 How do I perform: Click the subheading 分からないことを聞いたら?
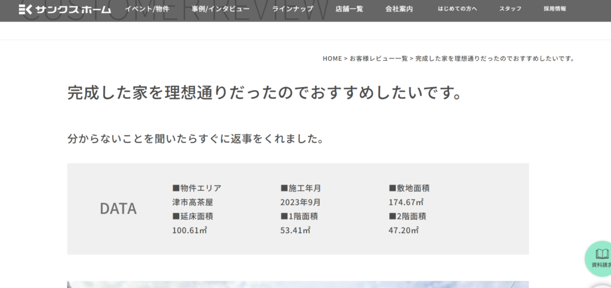click(196, 139)
